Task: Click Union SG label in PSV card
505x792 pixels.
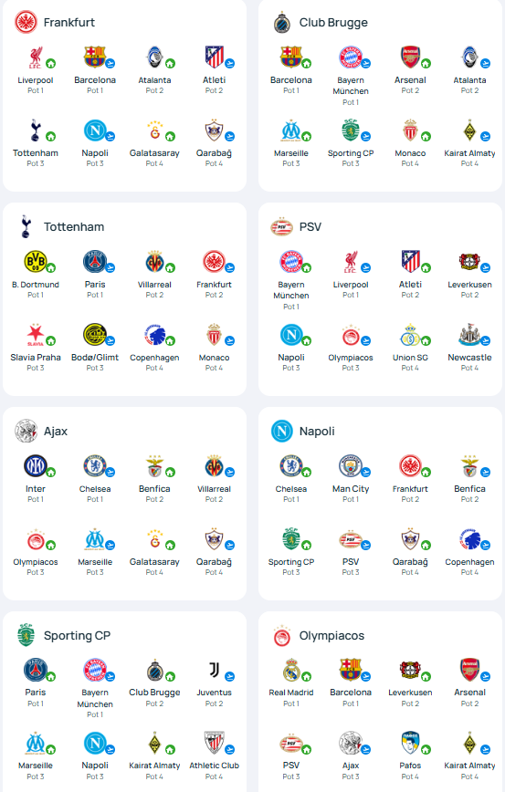Action: [x=410, y=357]
